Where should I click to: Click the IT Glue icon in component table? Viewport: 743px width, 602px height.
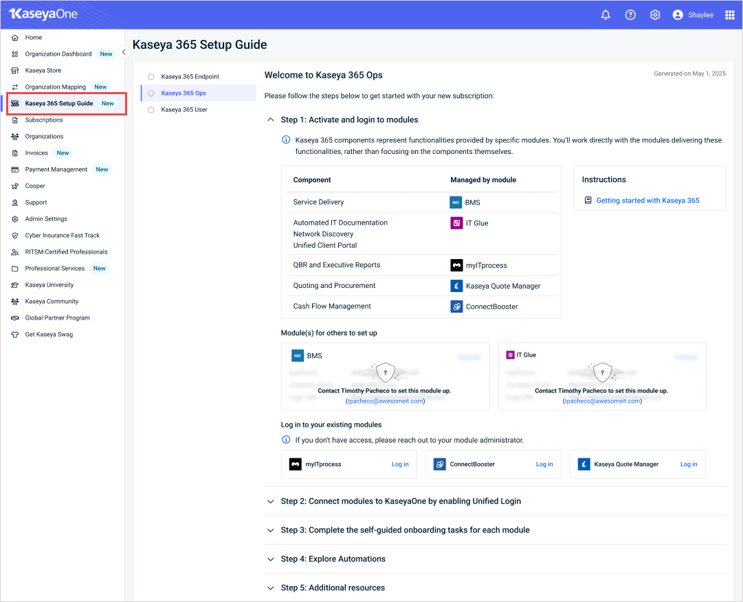(x=456, y=223)
